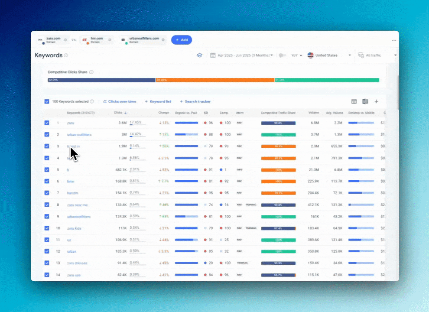Sort by the Volume column header
Image resolution: width=429 pixels, height=312 pixels.
click(314, 113)
